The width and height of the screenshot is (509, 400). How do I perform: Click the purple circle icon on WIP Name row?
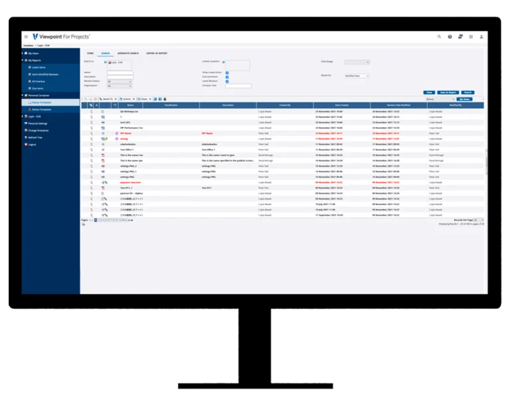tap(117, 133)
